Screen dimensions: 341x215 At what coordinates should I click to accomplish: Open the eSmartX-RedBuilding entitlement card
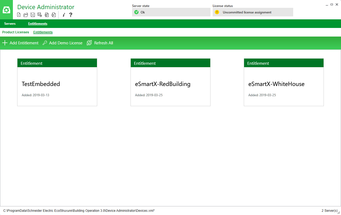170,82
